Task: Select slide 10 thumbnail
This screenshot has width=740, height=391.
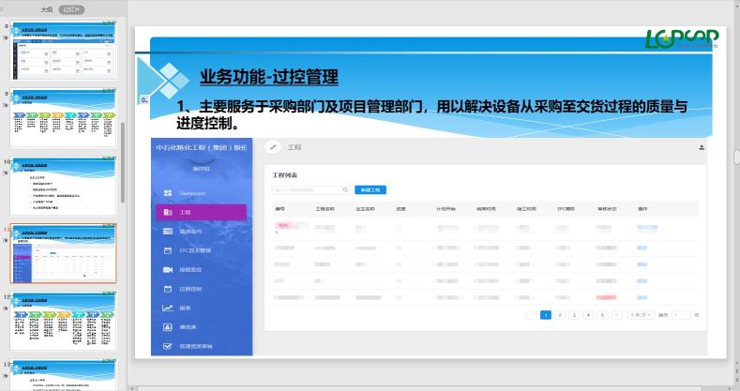Action: (x=63, y=186)
